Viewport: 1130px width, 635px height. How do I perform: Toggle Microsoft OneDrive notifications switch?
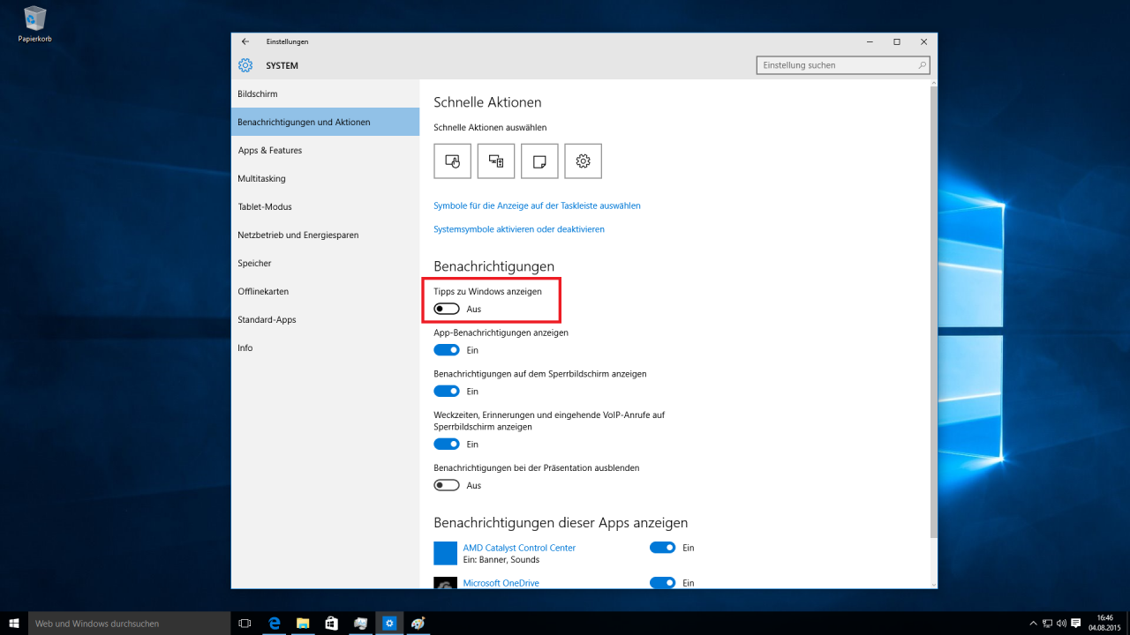pos(662,583)
